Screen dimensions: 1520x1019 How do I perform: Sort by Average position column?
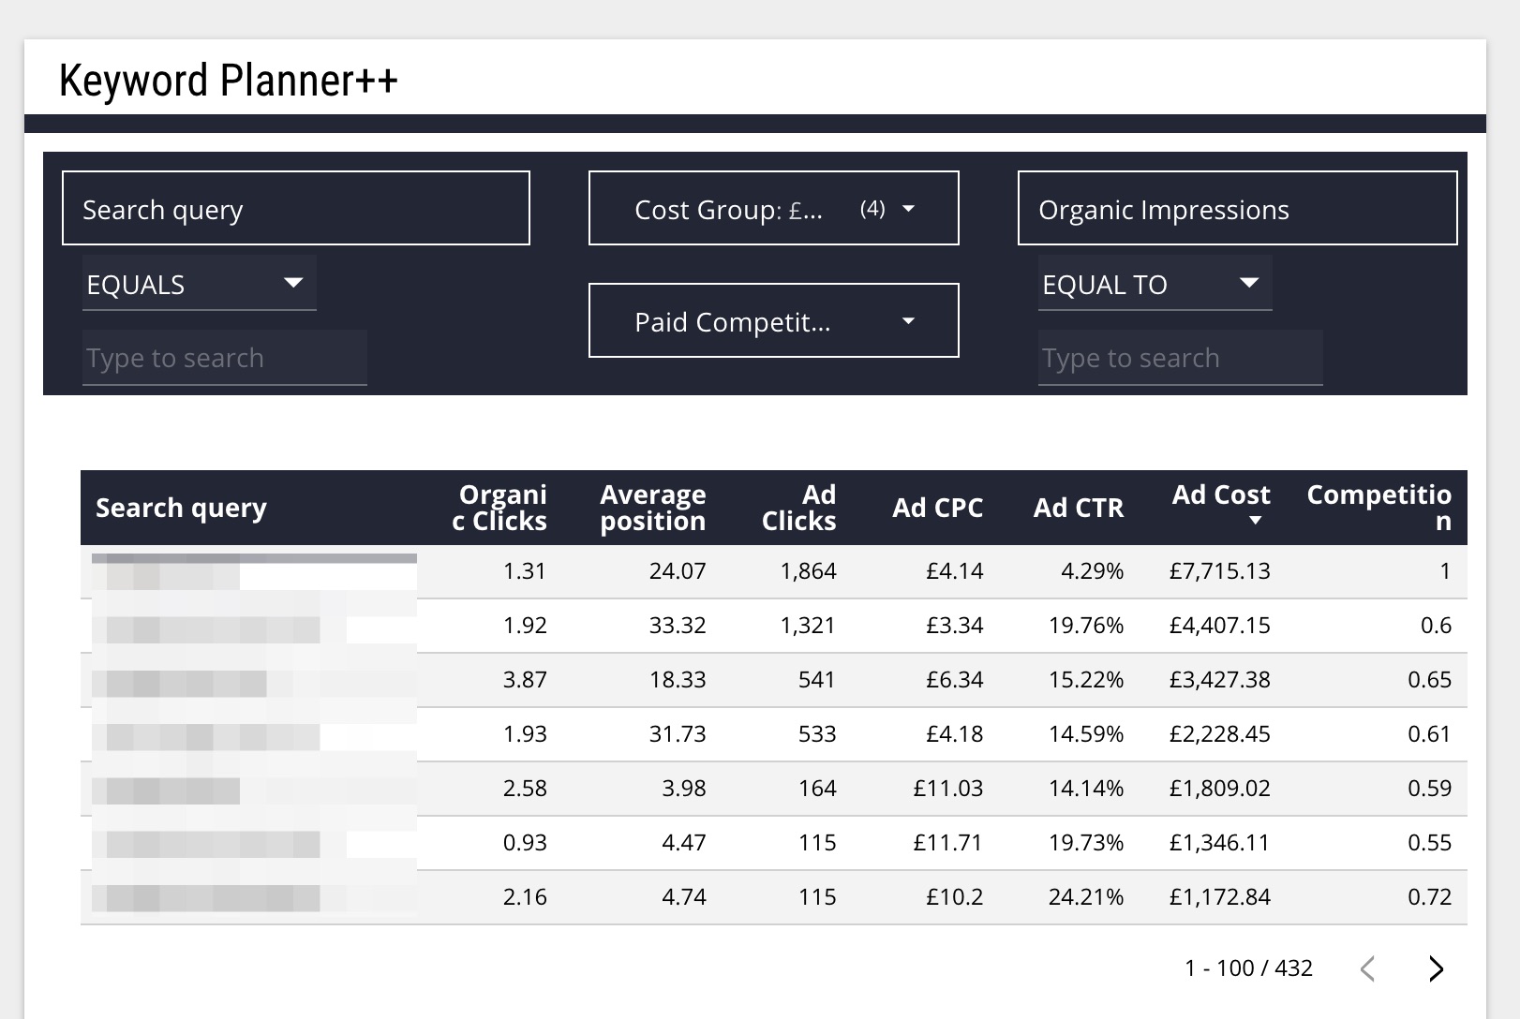tap(652, 508)
